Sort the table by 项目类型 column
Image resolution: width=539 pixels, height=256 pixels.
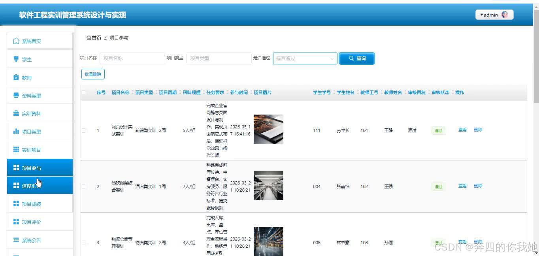(156, 92)
